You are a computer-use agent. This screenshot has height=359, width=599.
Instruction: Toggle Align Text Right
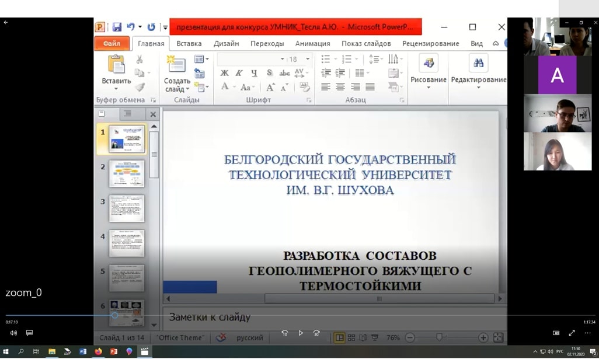[355, 87]
